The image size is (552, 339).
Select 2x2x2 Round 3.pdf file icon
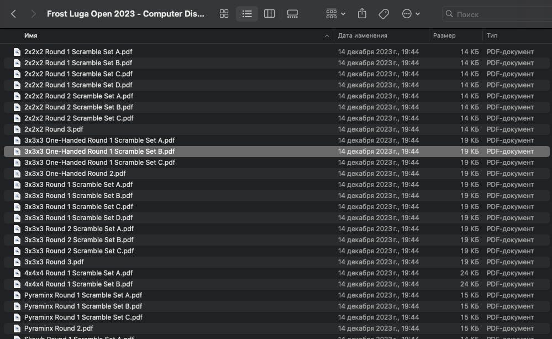pyautogui.click(x=17, y=129)
